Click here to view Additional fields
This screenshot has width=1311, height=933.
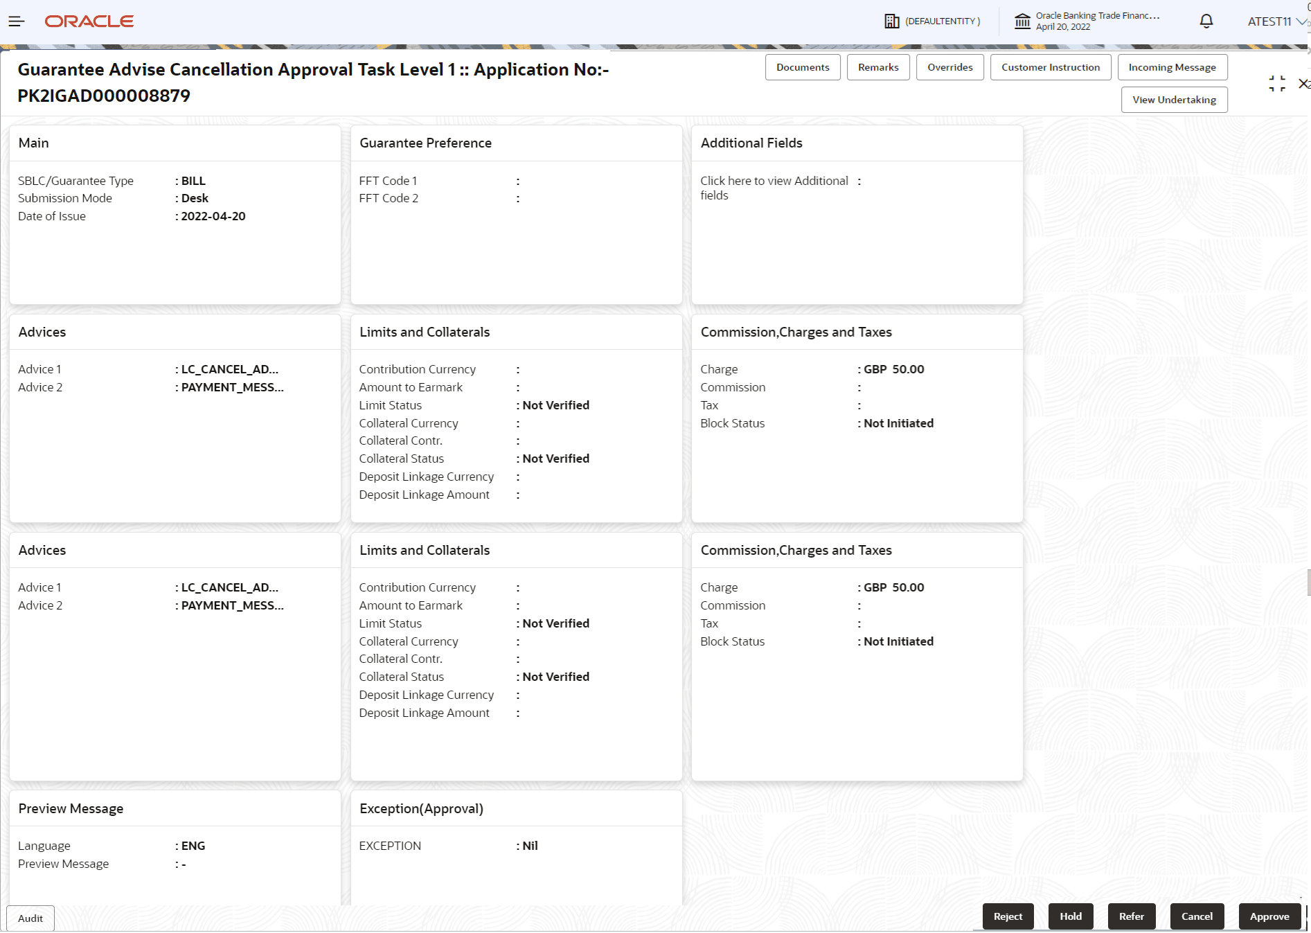click(773, 188)
